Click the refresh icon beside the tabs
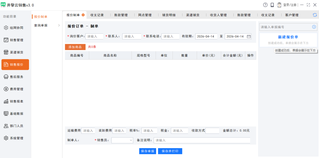 click(315, 15)
